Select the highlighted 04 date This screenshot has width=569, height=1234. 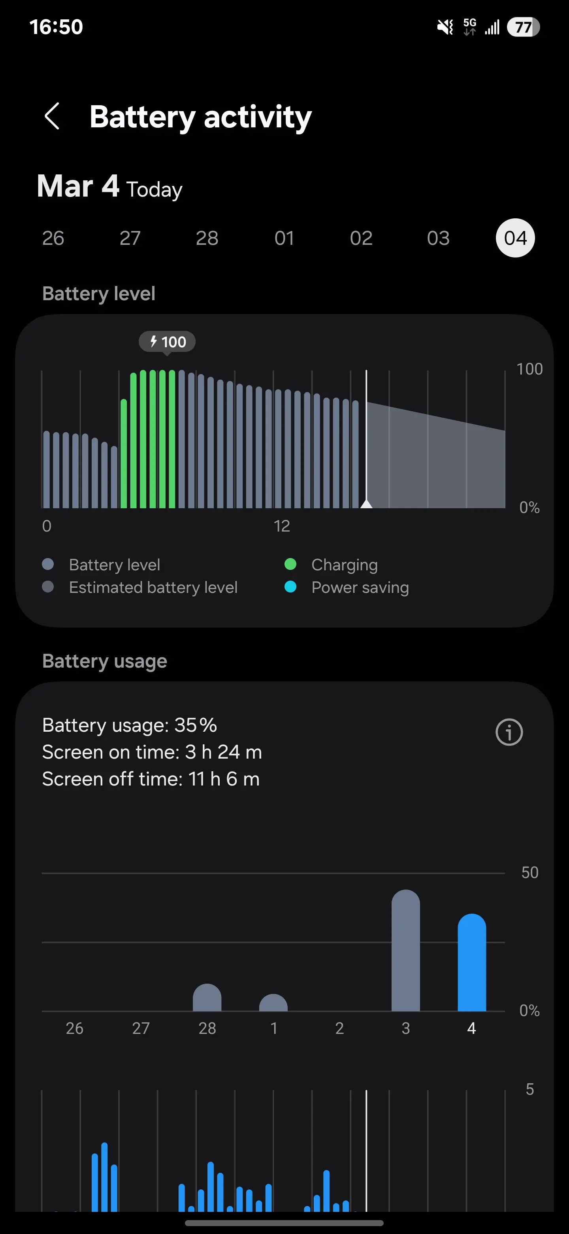click(x=515, y=238)
